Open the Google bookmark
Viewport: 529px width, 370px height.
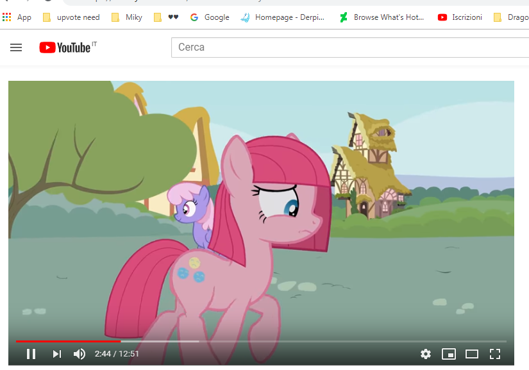tap(210, 17)
